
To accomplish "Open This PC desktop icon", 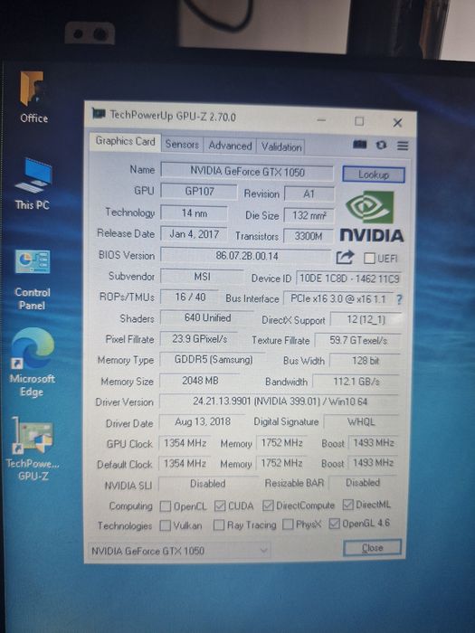I will [33, 184].
